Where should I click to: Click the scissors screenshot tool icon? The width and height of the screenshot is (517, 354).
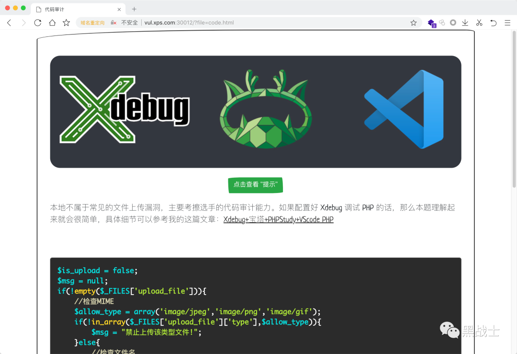tap(479, 23)
